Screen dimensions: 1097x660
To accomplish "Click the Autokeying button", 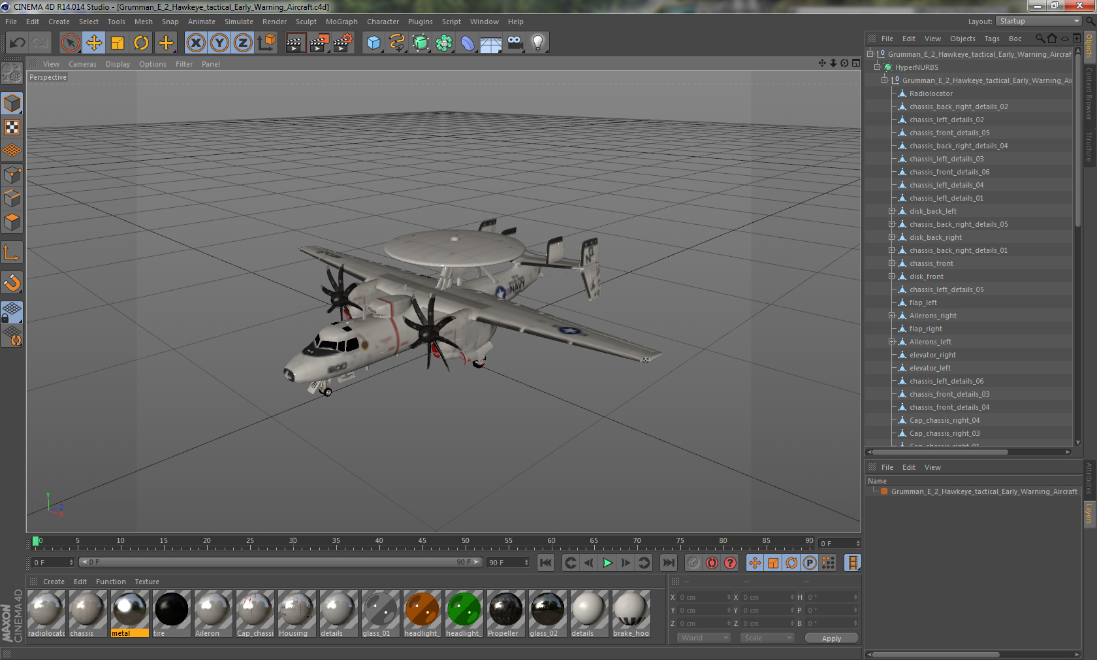I will pos(712,563).
